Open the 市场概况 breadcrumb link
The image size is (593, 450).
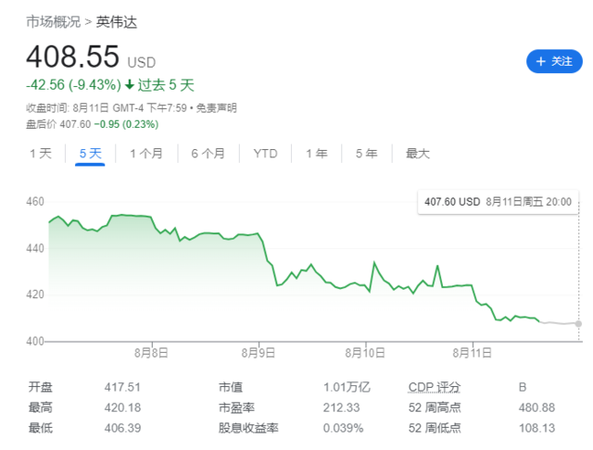click(54, 22)
